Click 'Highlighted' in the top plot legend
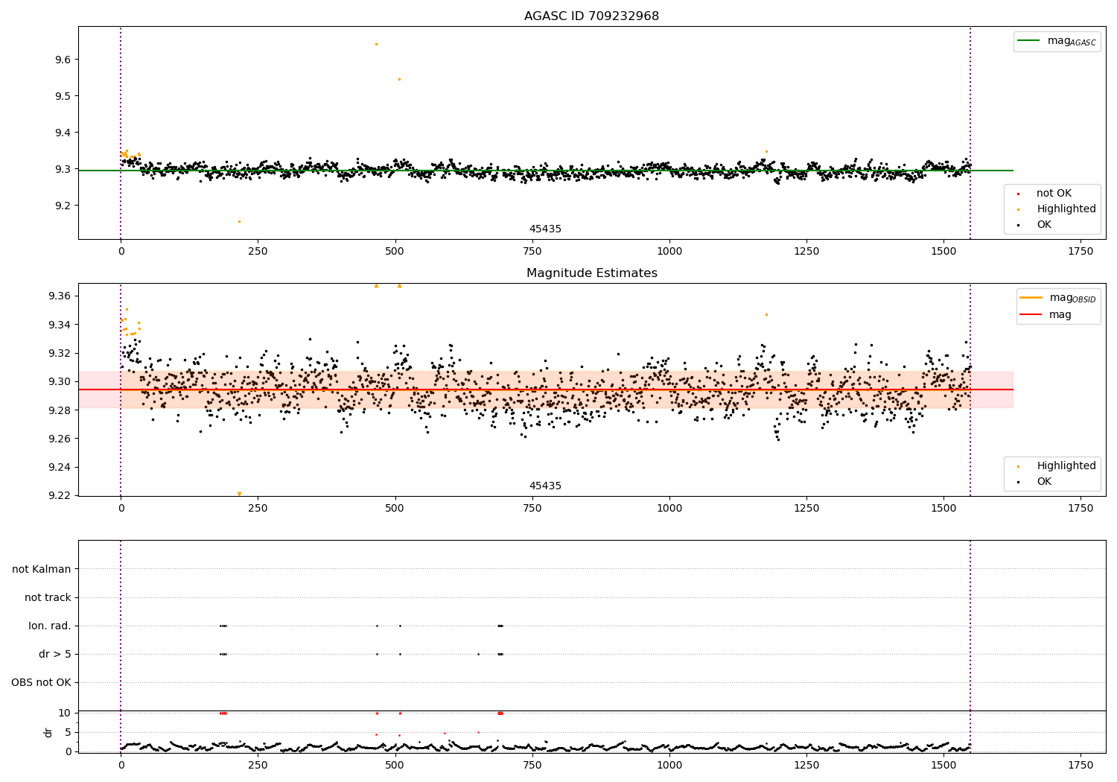The image size is (1117, 782). pos(1066,209)
